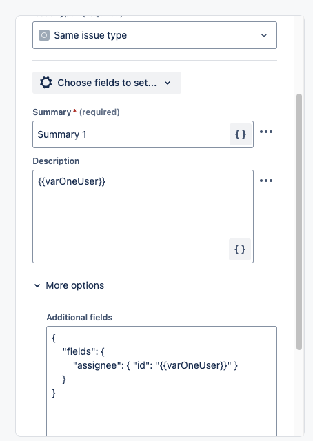
Task: Click inside the Description text area
Action: click(x=143, y=216)
